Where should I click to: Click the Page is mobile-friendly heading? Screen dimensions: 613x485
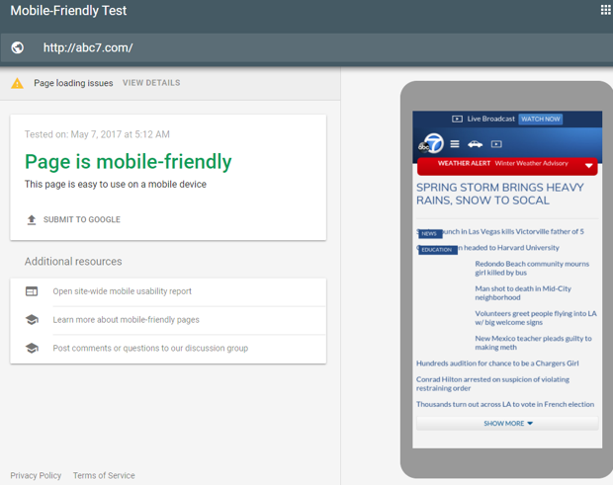[129, 161]
